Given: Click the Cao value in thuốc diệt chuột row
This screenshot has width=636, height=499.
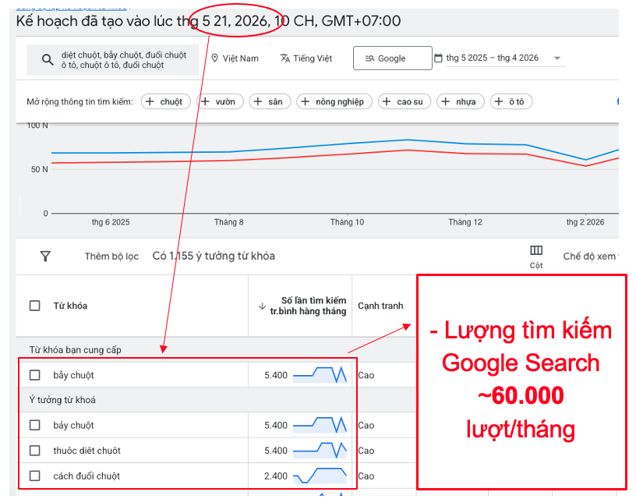Looking at the screenshot, I should coord(366,451).
